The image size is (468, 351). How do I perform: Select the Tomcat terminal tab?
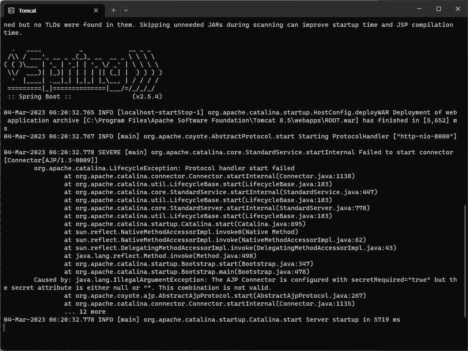tap(55, 10)
